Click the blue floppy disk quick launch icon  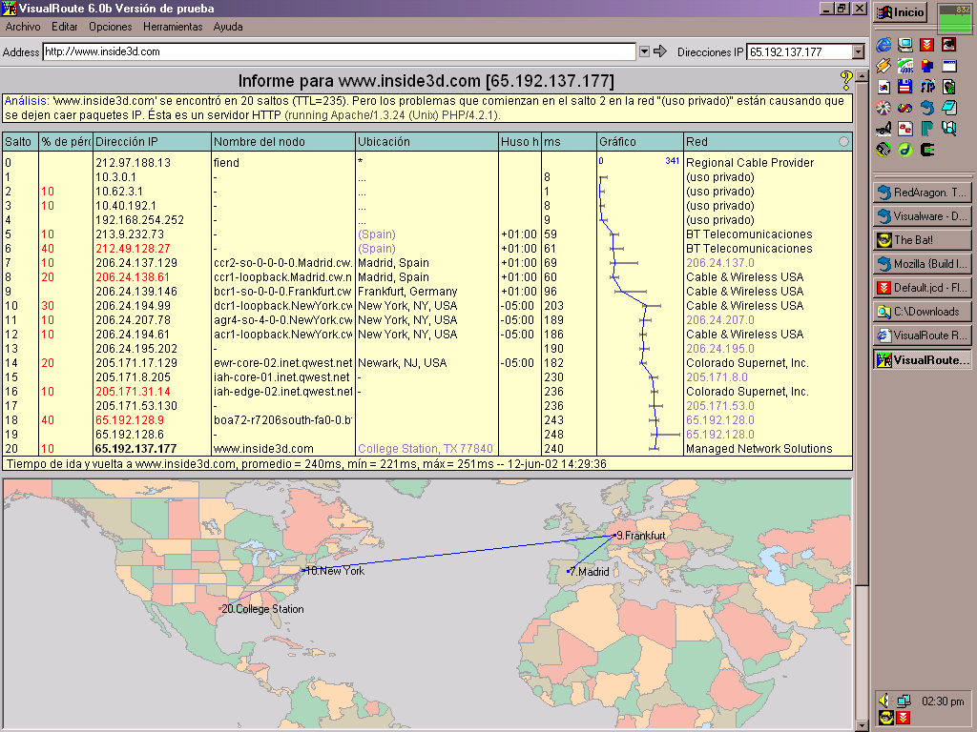(x=905, y=87)
